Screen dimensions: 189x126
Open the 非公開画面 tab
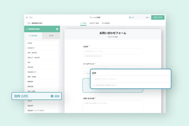106,23
